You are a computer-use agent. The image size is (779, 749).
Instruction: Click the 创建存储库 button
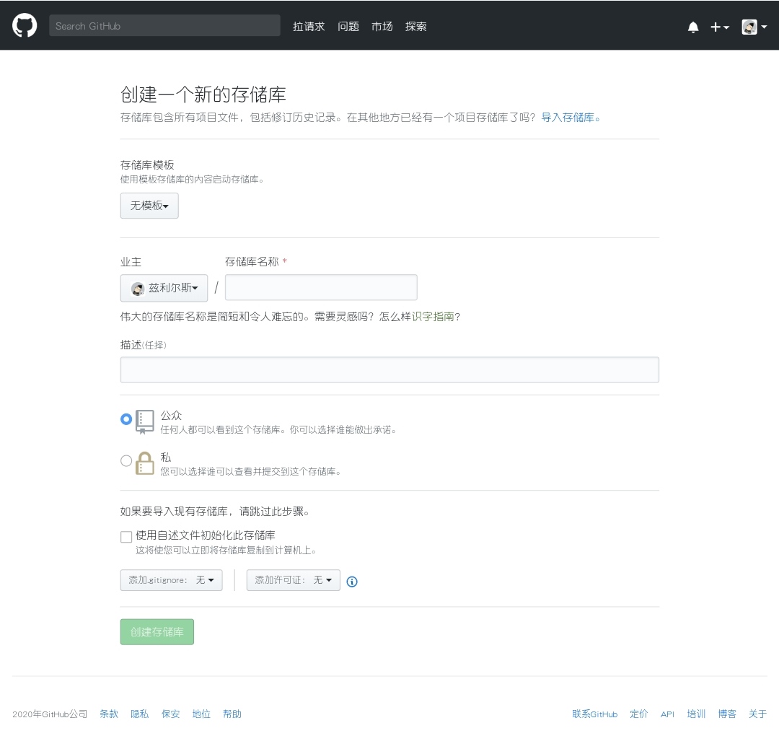(x=157, y=632)
